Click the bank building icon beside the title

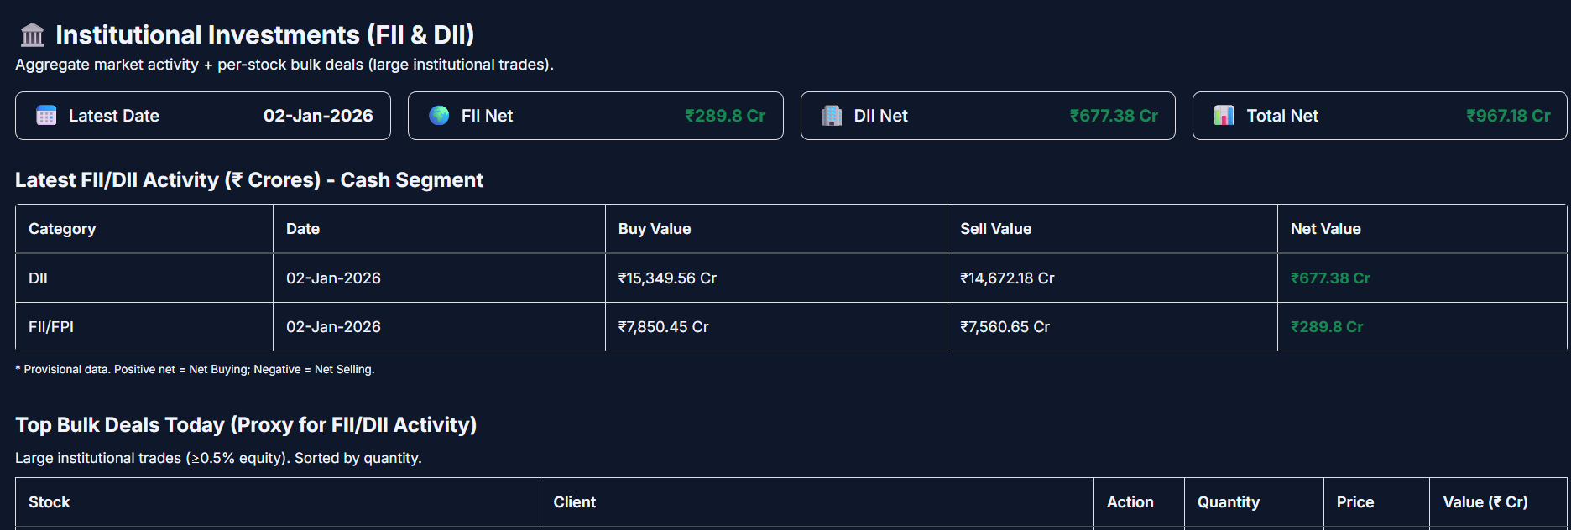click(x=33, y=35)
